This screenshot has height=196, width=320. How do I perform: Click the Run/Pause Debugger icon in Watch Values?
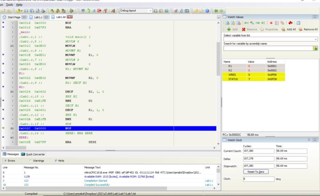tap(233, 23)
